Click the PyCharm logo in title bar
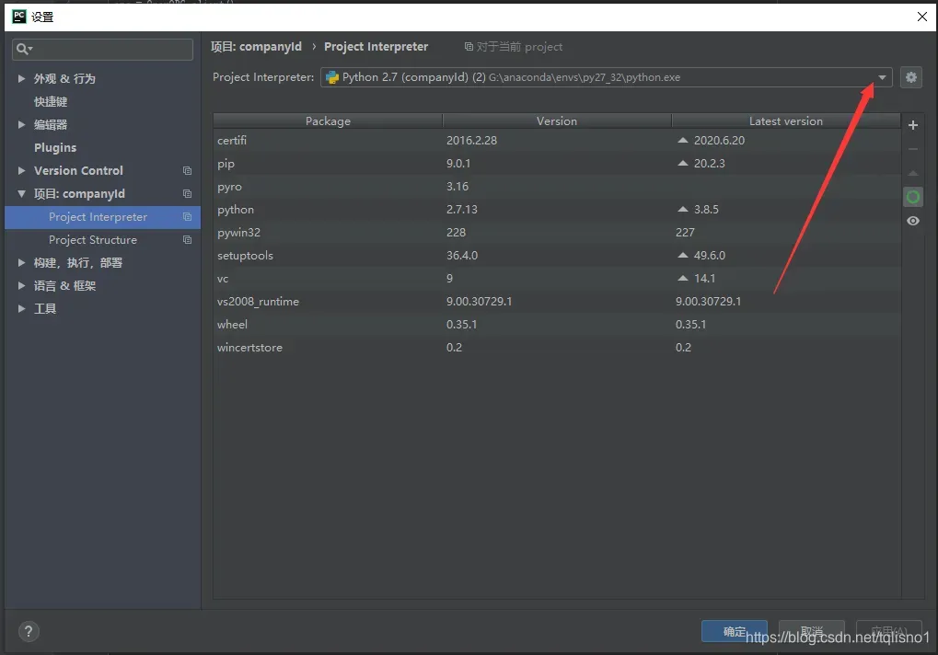 tap(19, 17)
